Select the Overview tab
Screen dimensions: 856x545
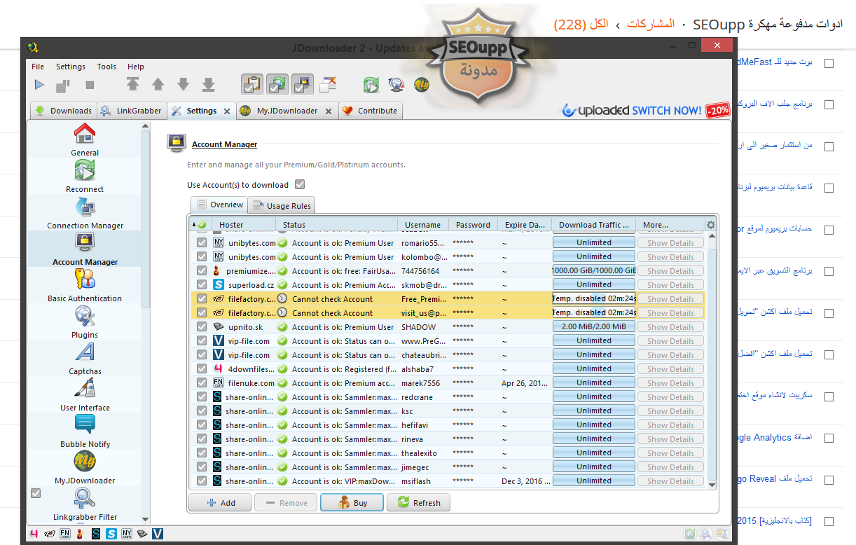[x=219, y=205]
